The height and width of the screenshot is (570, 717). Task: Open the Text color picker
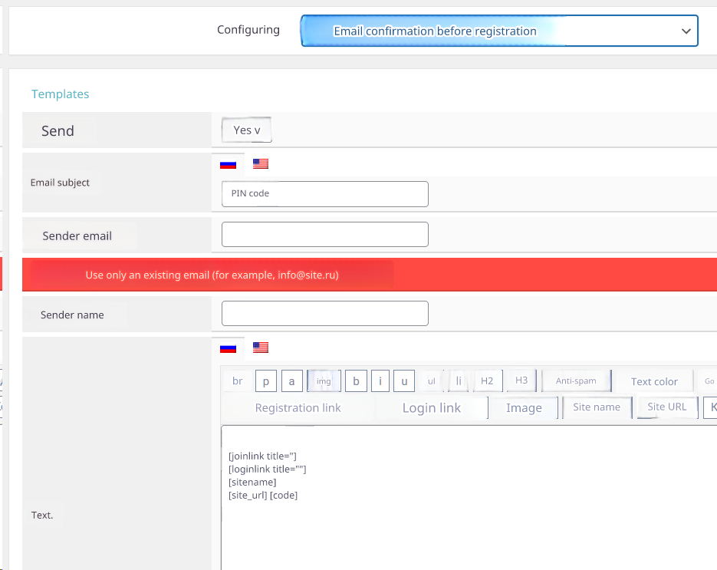coord(654,381)
